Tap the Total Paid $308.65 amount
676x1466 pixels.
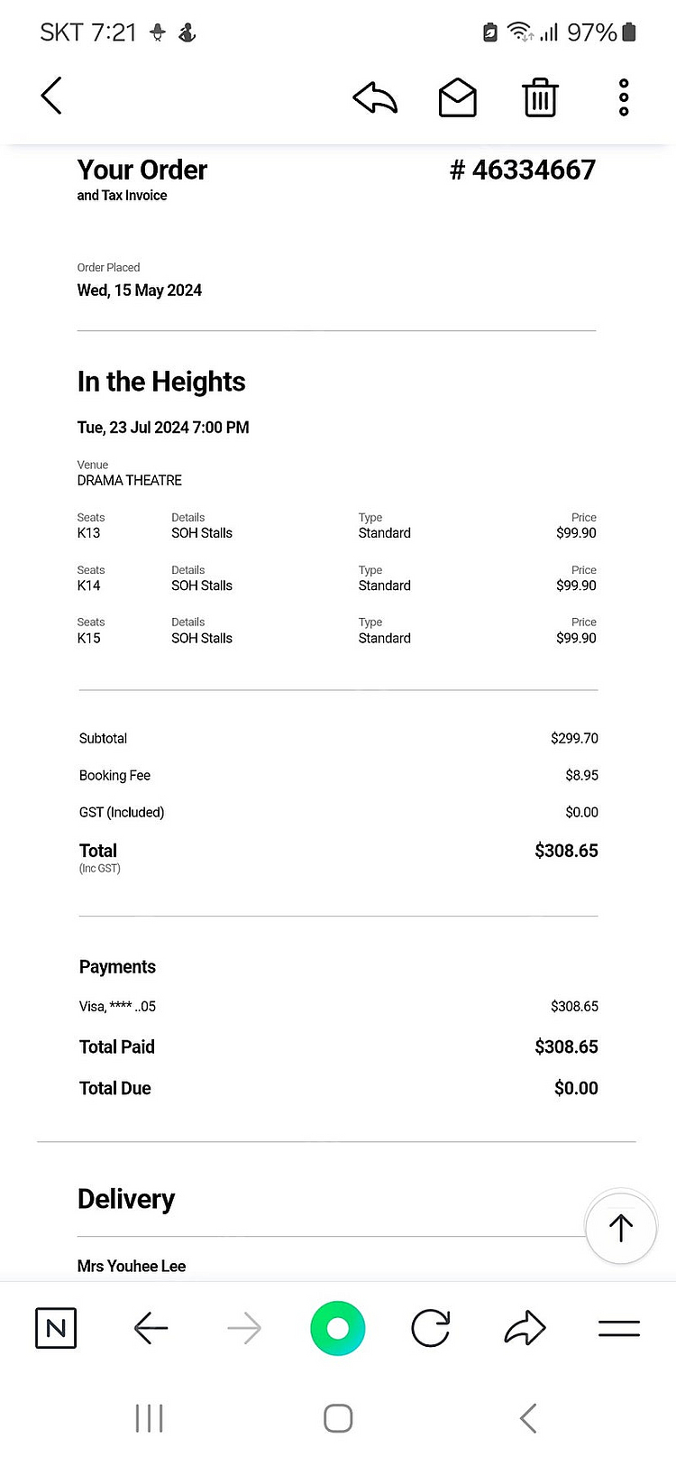[x=566, y=1046]
